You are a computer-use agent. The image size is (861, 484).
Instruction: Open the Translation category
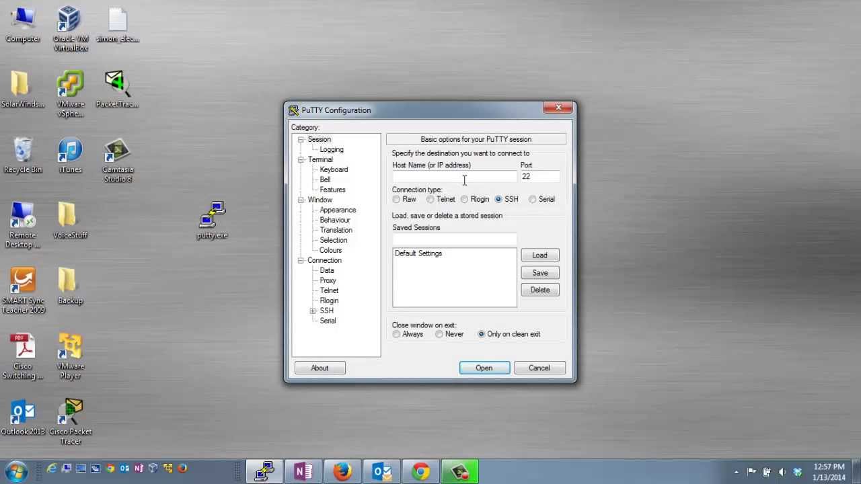[336, 230]
